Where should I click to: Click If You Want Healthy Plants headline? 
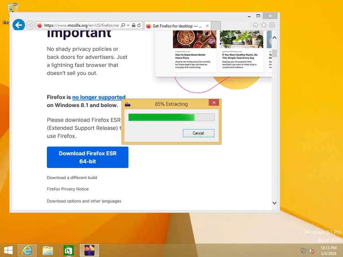pyautogui.click(x=240, y=56)
